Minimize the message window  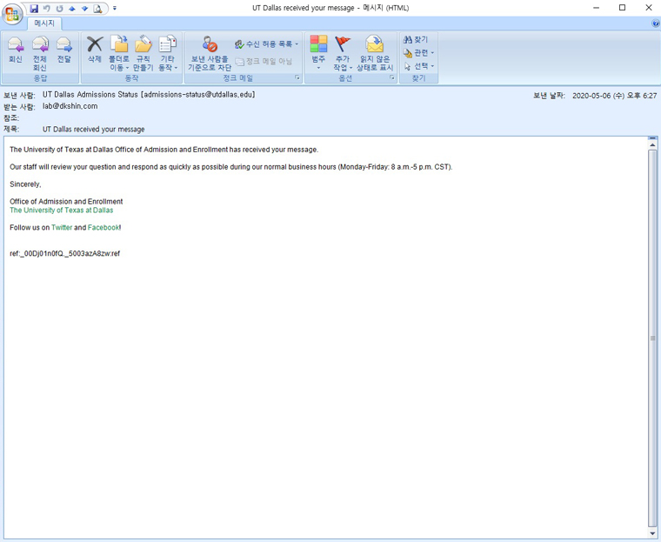(596, 8)
